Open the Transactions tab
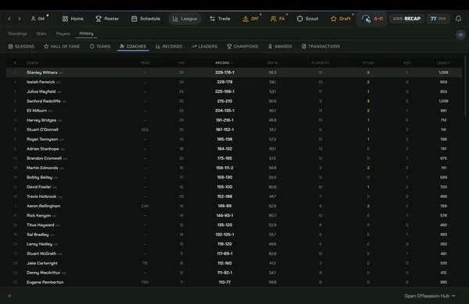469x304 pixels. click(x=320, y=47)
